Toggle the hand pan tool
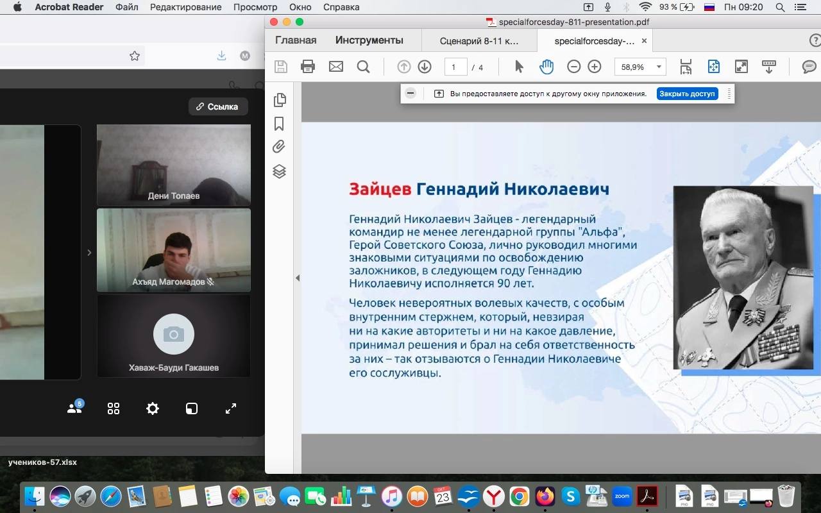The image size is (821, 513). (x=546, y=67)
